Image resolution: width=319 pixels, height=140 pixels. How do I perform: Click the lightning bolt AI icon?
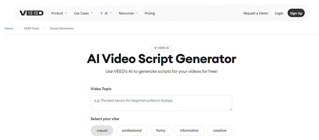coord(101,13)
